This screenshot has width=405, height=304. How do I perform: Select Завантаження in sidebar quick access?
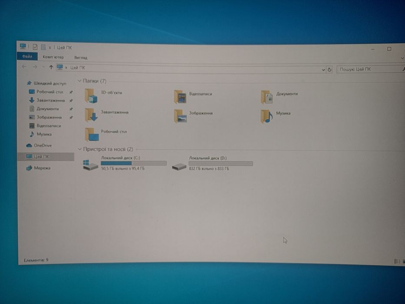tap(47, 100)
